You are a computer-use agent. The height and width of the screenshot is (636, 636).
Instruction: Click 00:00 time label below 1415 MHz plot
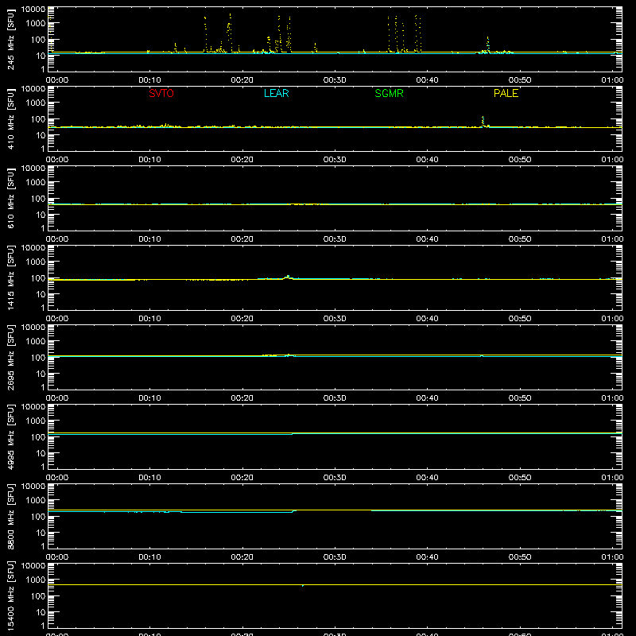click(57, 319)
